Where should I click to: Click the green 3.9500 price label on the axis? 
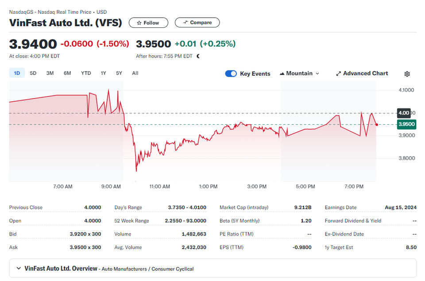pyautogui.click(x=406, y=124)
